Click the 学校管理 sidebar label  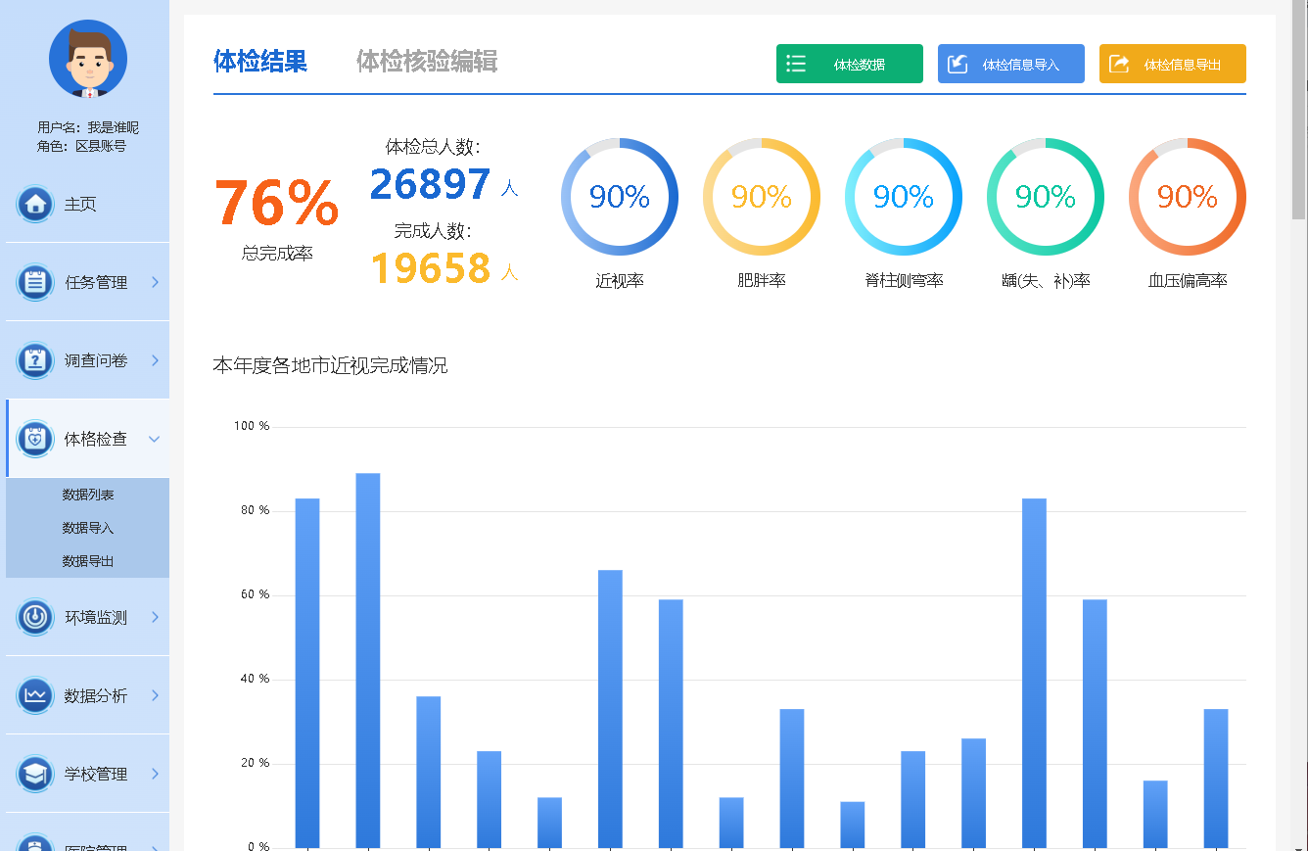[x=96, y=774]
